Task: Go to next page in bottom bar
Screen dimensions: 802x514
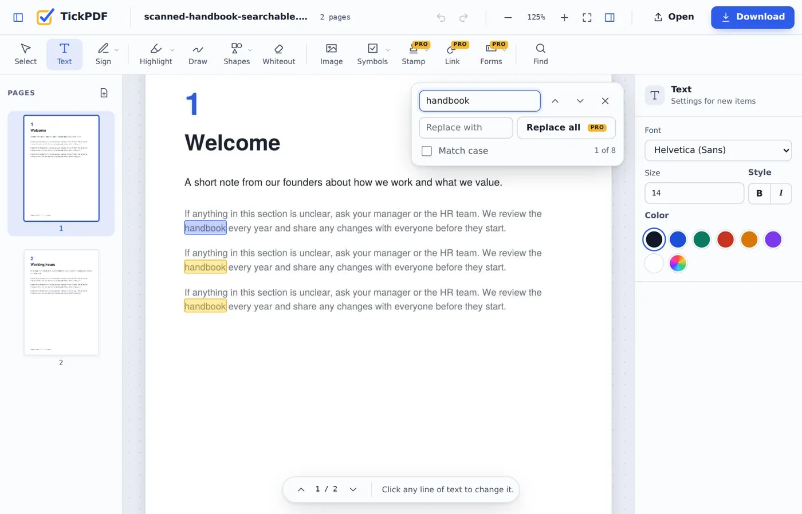Action: 353,489
